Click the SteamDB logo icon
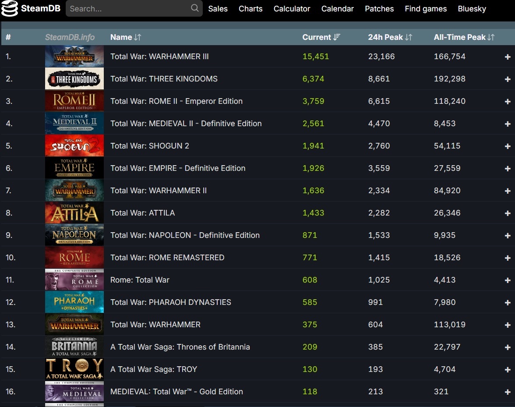 coord(9,8)
